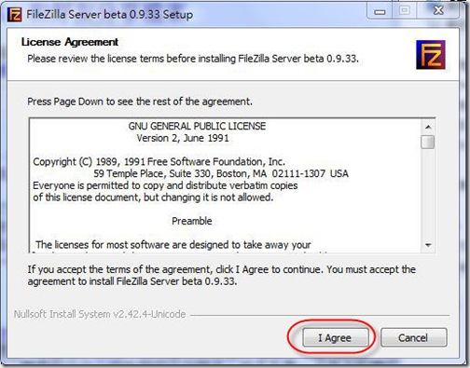Cancel the FileZilla Server setup
Viewport: 470px width, 368px height.
414,337
